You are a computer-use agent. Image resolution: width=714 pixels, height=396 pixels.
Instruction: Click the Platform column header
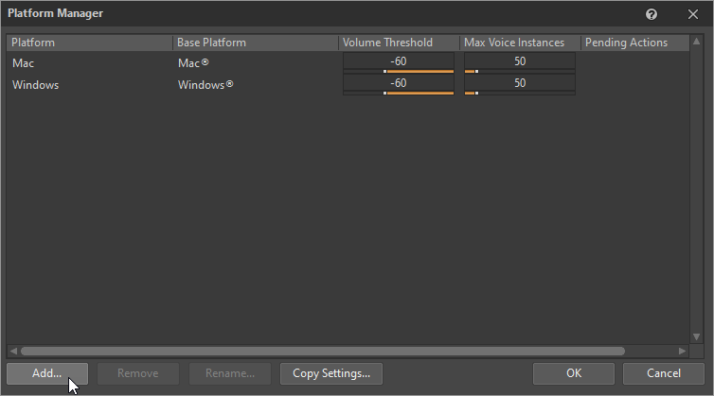(x=89, y=43)
